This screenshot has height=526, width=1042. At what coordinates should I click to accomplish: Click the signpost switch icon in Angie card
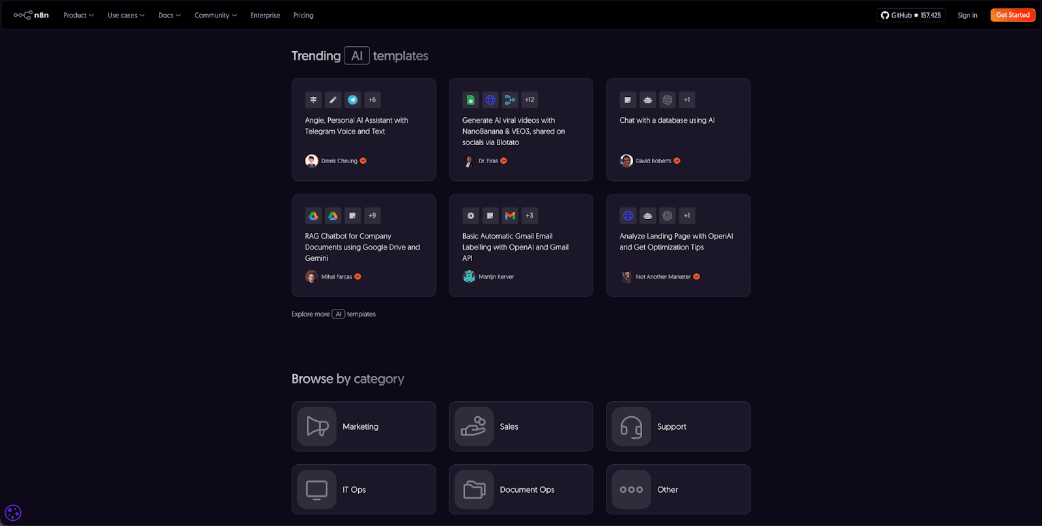(x=313, y=99)
